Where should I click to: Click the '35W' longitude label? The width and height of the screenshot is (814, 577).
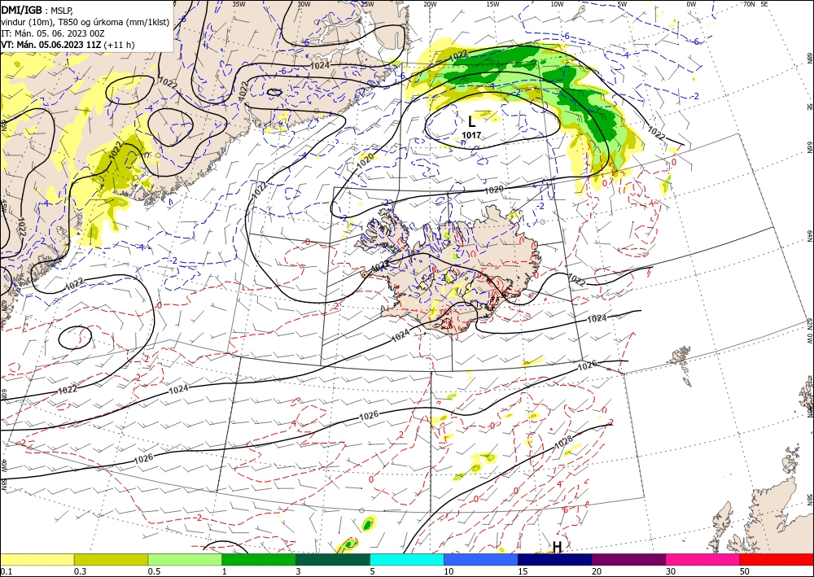[x=239, y=4]
